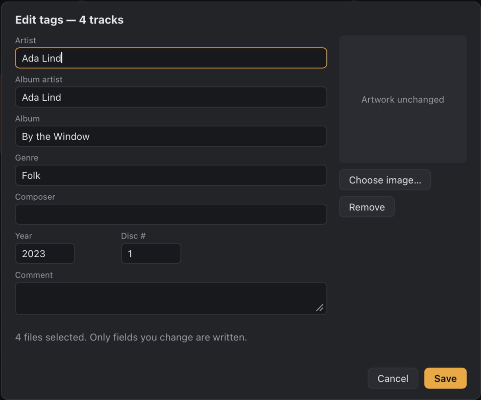Viewport: 481px width, 400px height.
Task: Edit the Year field showing 2023
Action: click(x=45, y=254)
